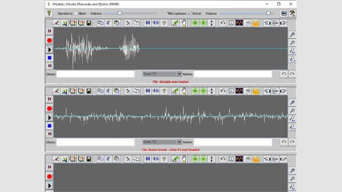Viewport: 342px width, 192px height.
Task: Click orange bars icon in disciple.wav toolbar
Action: [255, 23]
